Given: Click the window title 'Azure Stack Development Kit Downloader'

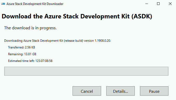Looking at the screenshot, I should [x=35, y=4].
